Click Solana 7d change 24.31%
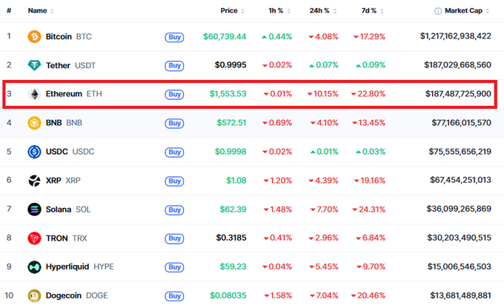 click(368, 210)
